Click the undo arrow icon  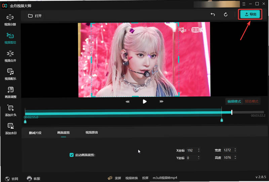coord(213,14)
